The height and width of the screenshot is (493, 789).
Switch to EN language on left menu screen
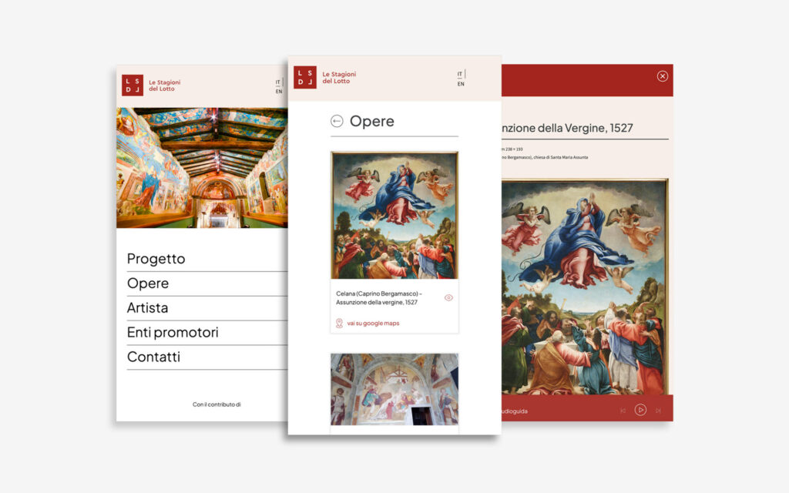(x=279, y=92)
